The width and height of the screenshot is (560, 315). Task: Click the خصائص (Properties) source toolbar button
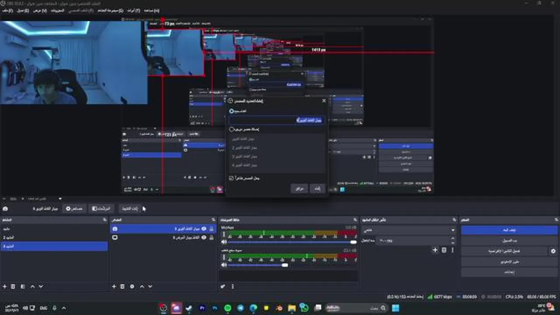(74, 209)
